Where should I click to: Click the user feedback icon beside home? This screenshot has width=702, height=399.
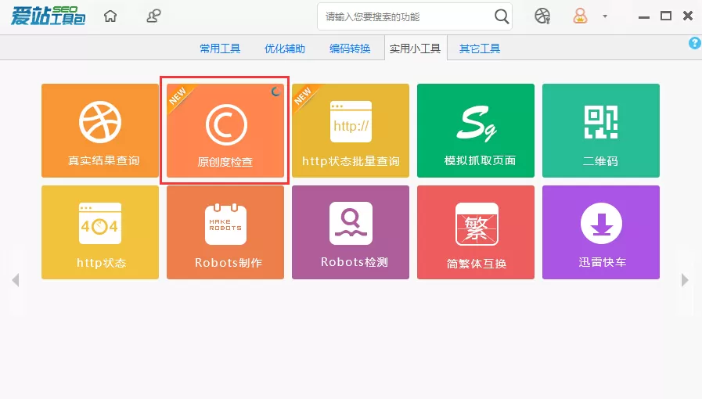coord(153,16)
